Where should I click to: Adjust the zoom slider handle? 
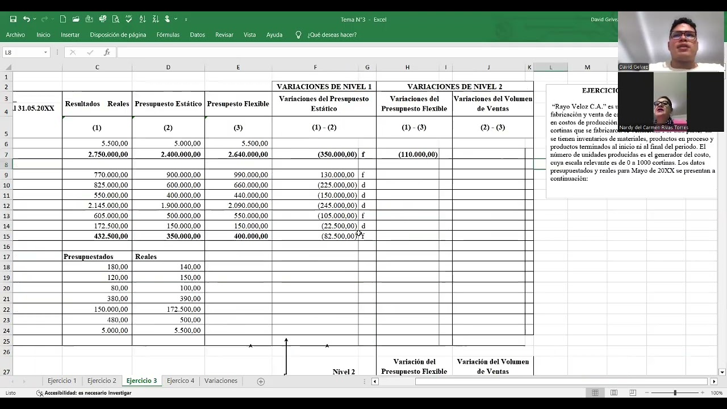(x=675, y=393)
